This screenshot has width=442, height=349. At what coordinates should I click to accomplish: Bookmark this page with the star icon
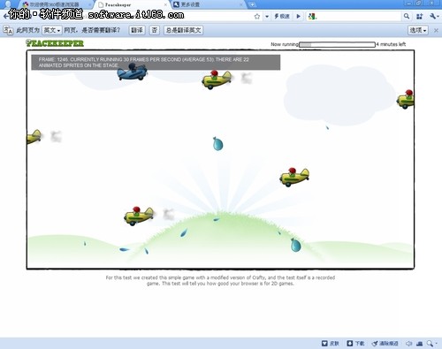point(257,16)
